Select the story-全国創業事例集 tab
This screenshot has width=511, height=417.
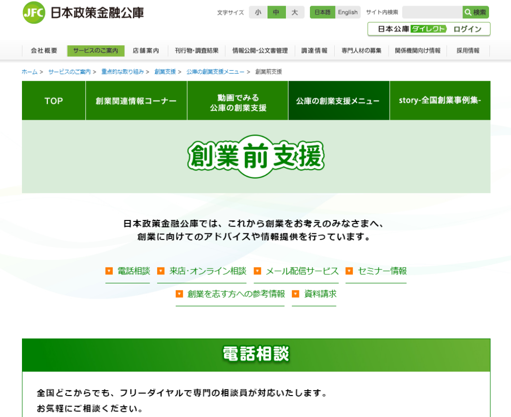click(x=440, y=101)
